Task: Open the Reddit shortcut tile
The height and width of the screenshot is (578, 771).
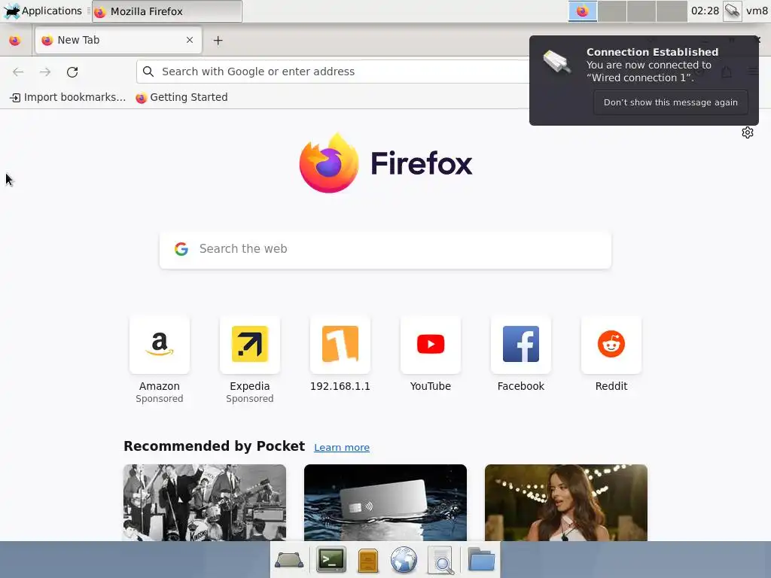Action: [611, 345]
